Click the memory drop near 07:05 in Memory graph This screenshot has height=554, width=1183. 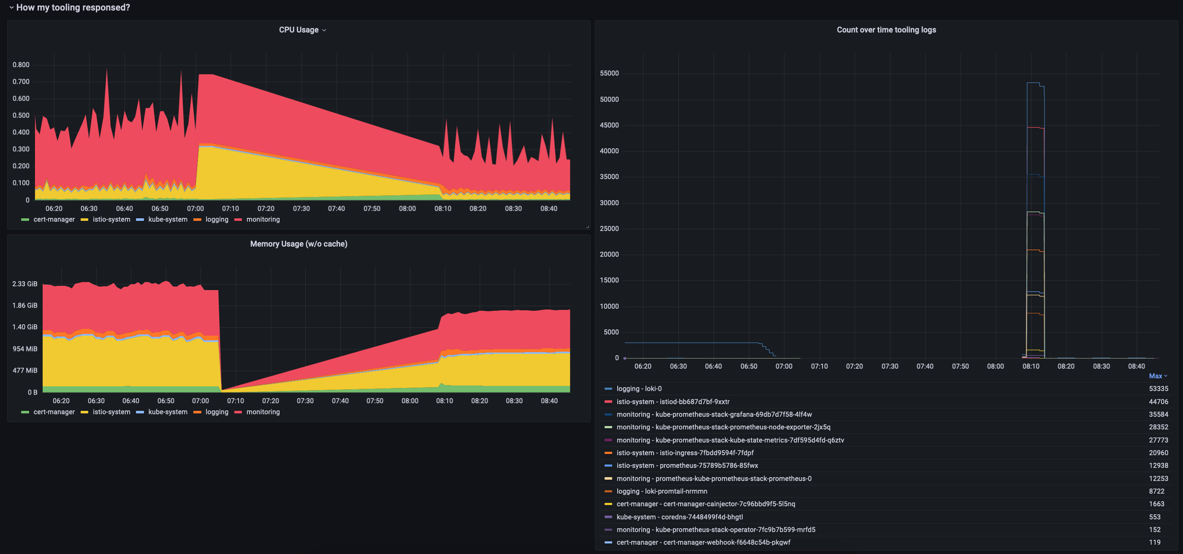pyautogui.click(x=220, y=340)
